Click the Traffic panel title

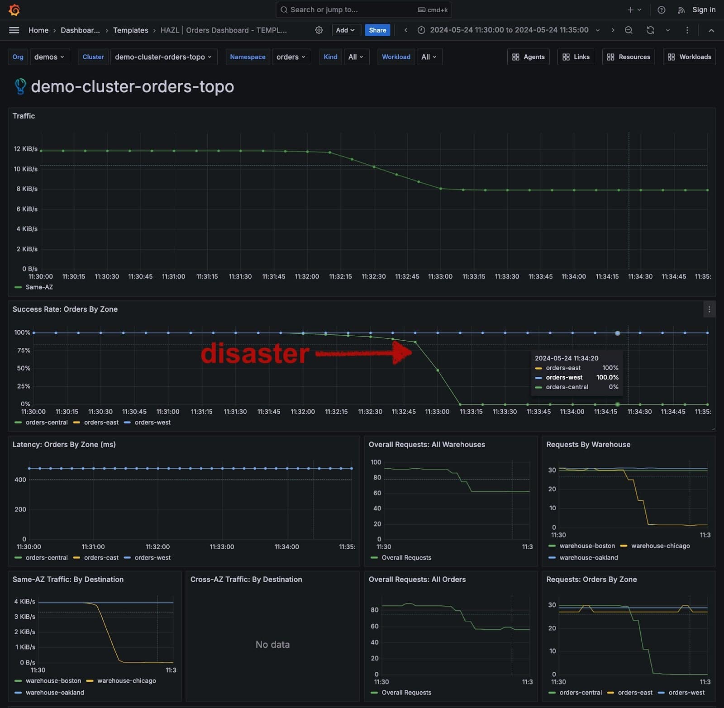click(x=24, y=116)
